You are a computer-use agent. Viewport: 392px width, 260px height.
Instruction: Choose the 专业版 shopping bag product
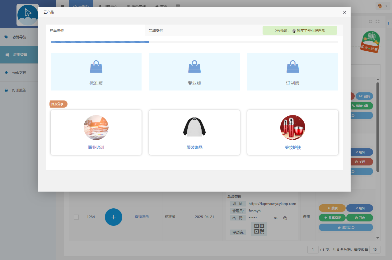[x=194, y=72]
